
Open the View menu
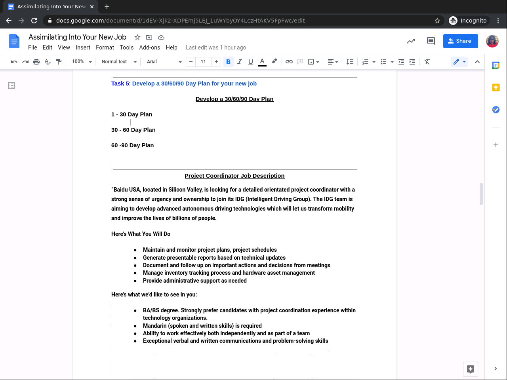point(64,47)
